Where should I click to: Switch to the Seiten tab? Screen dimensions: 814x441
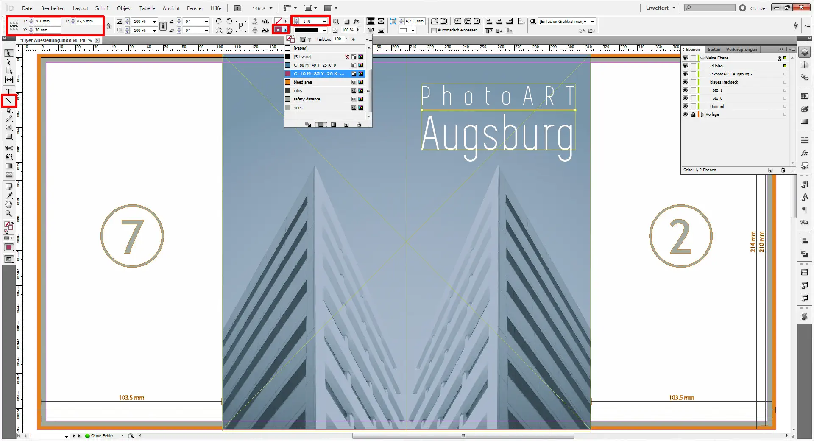[714, 49]
